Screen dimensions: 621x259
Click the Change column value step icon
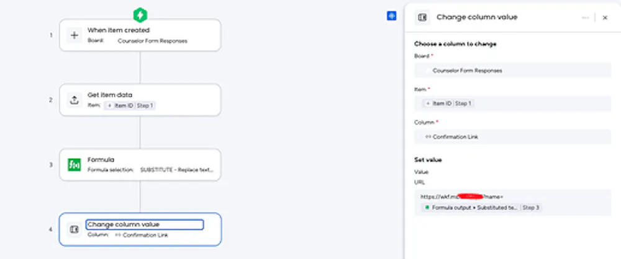click(75, 229)
